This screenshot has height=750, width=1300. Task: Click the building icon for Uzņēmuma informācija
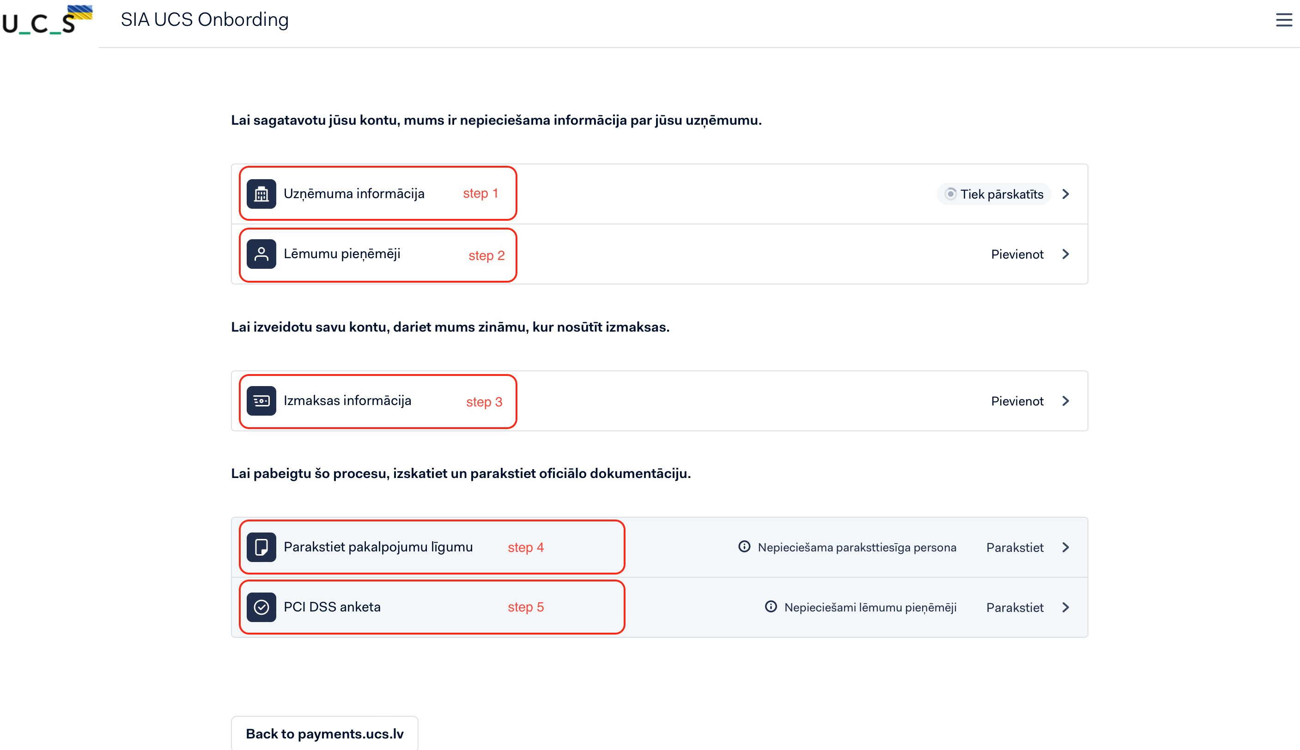pos(261,194)
